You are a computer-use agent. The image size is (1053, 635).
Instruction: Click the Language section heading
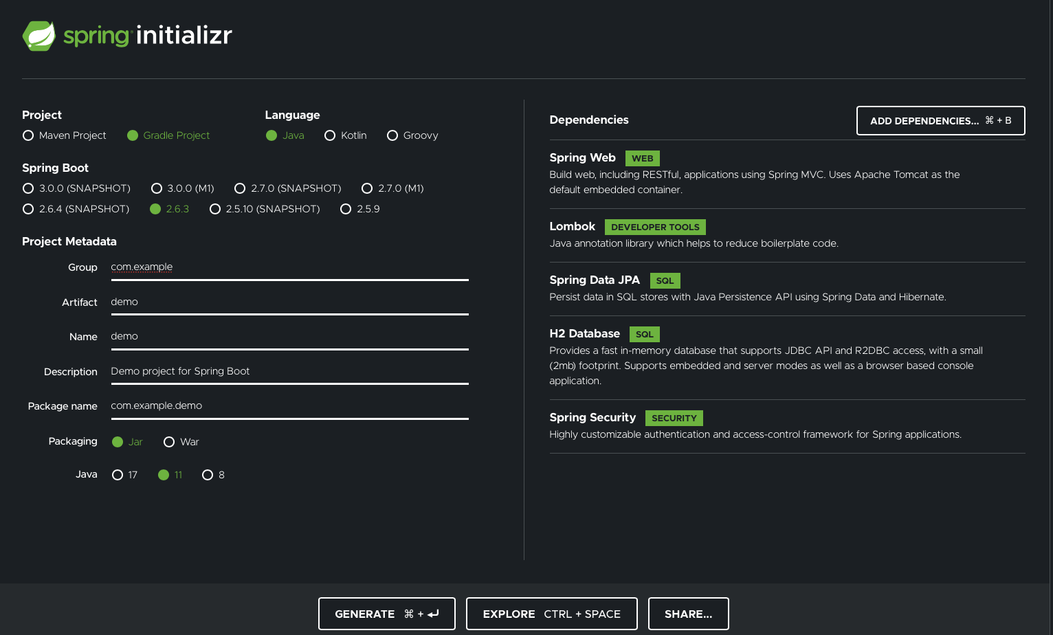(292, 115)
